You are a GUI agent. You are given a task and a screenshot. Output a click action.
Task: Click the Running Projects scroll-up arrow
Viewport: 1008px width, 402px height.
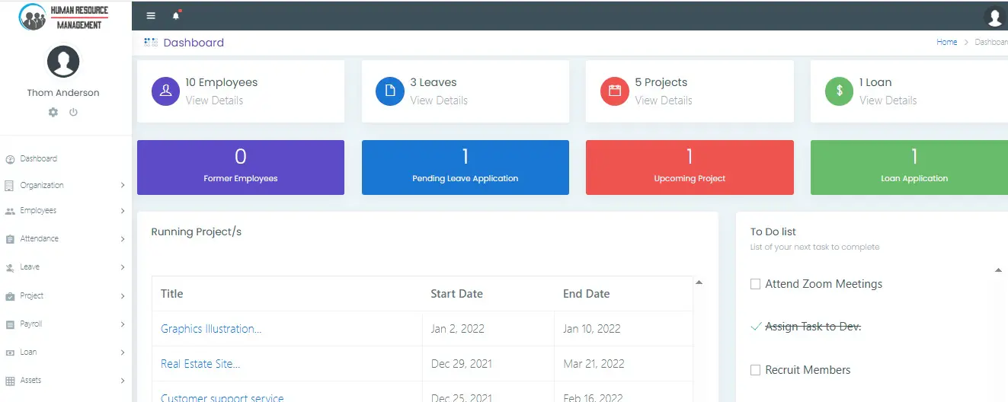point(699,282)
